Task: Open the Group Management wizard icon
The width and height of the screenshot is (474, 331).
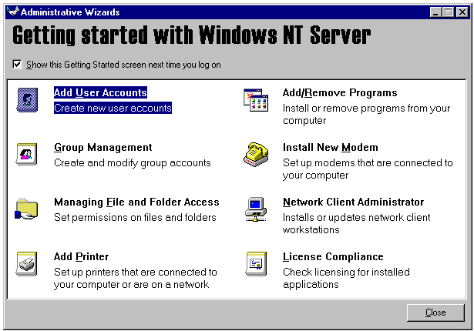Action: tap(27, 155)
